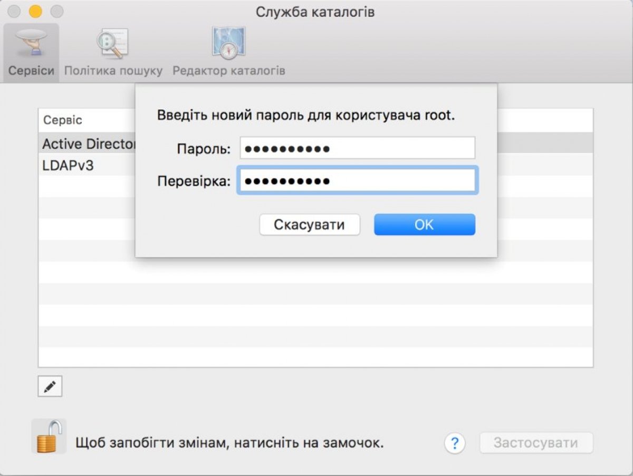This screenshot has width=633, height=476.
Task: Open the Політика пошуку magnifier icon
Action: pyautogui.click(x=112, y=44)
